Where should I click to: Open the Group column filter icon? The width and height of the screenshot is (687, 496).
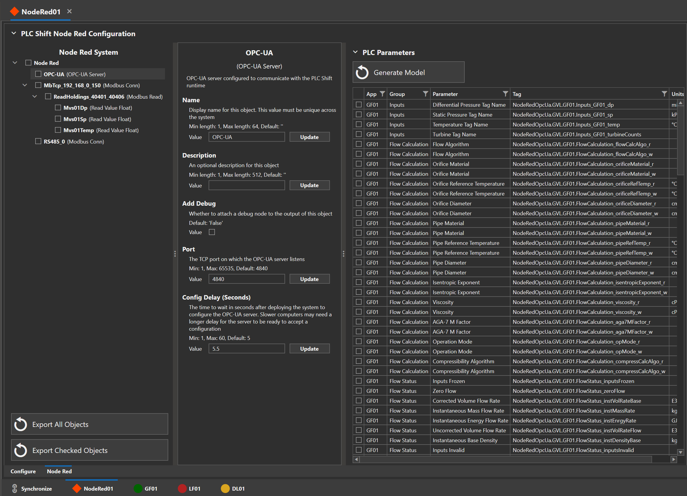point(425,94)
